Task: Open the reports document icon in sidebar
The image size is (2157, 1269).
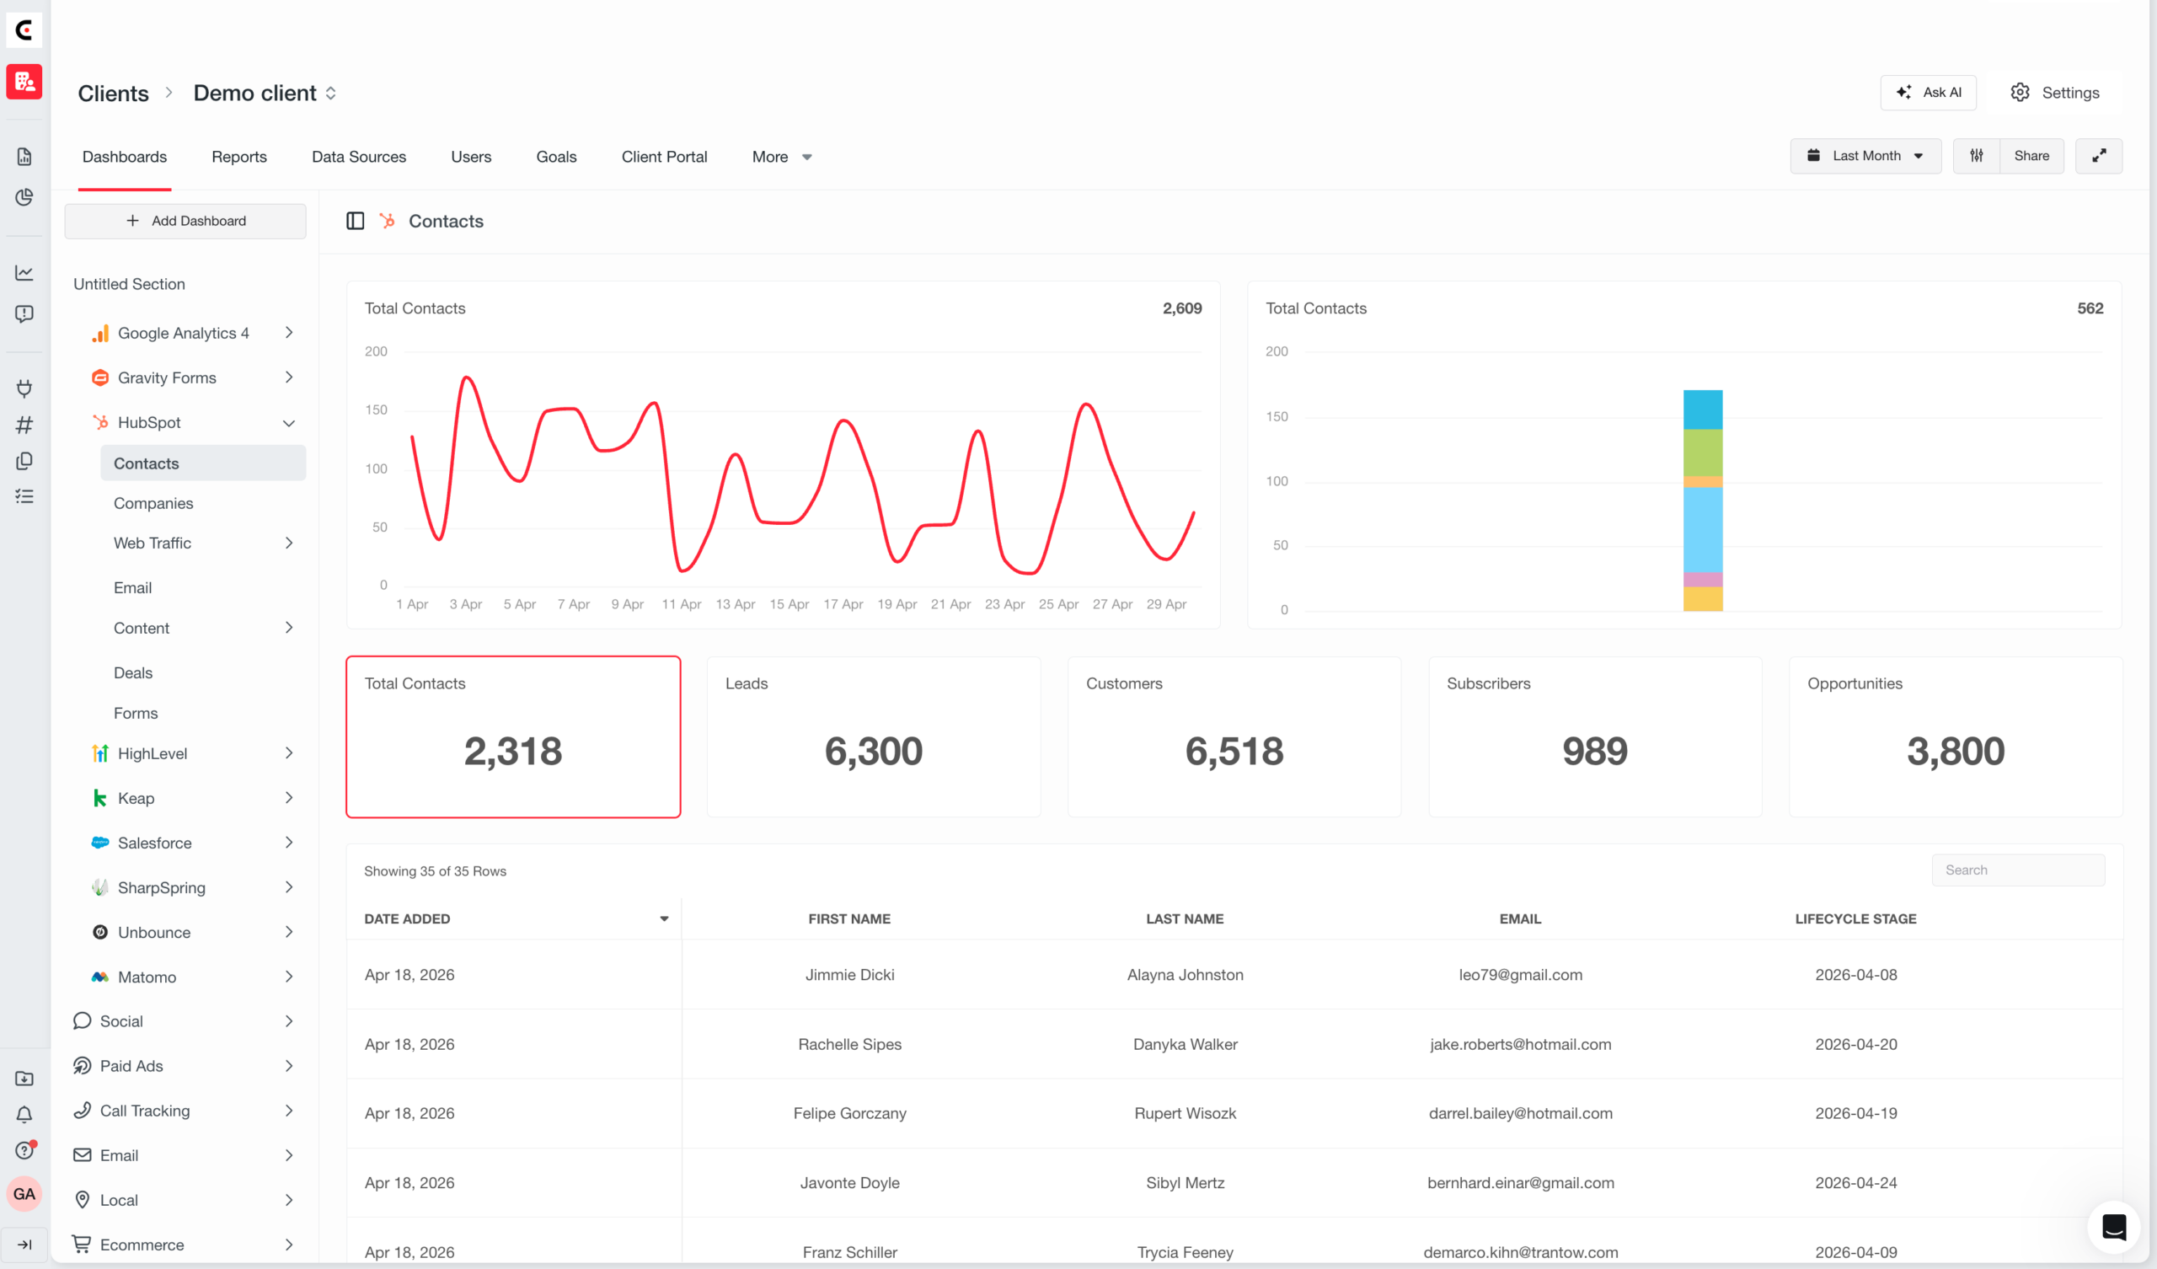Action: pos(24,157)
